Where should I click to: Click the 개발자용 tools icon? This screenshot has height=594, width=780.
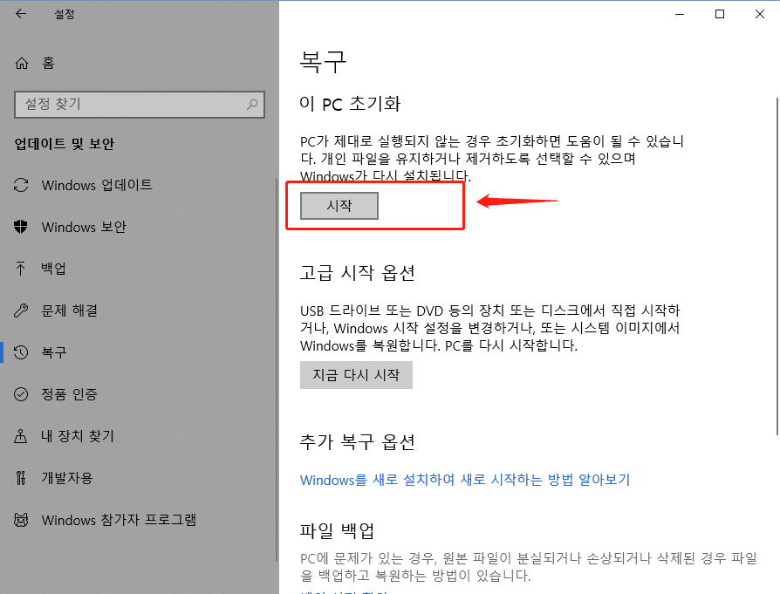tap(19, 478)
